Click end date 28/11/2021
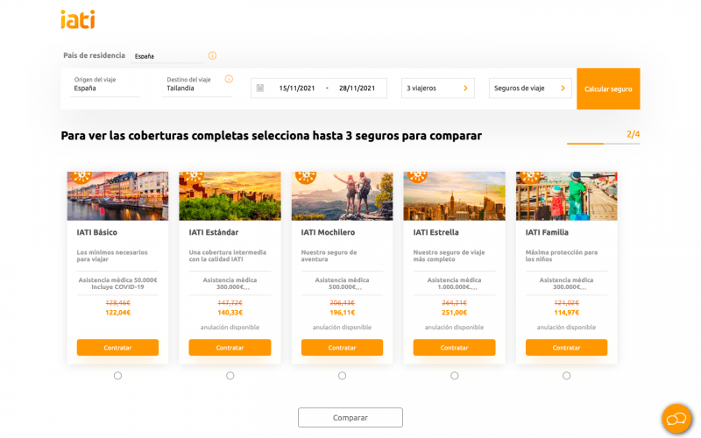This screenshot has height=438, width=701. pyautogui.click(x=357, y=88)
